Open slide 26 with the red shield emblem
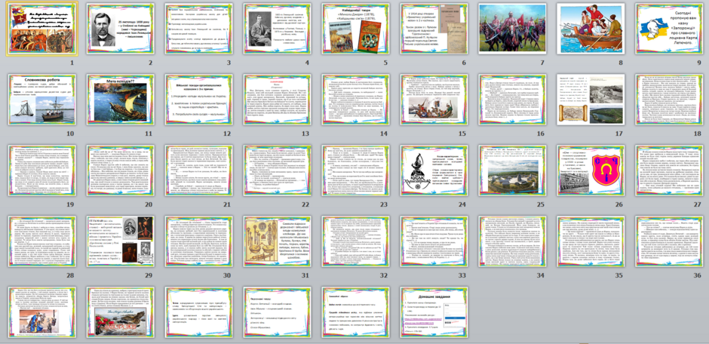 (591, 170)
